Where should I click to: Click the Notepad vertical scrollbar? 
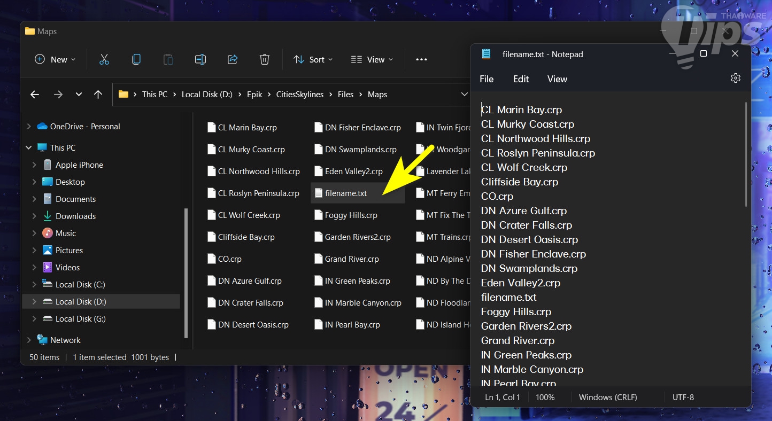(746, 155)
